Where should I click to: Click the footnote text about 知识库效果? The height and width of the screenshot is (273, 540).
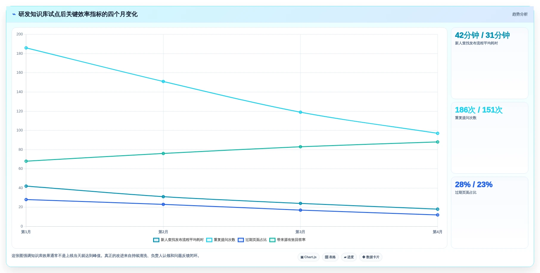click(106, 256)
